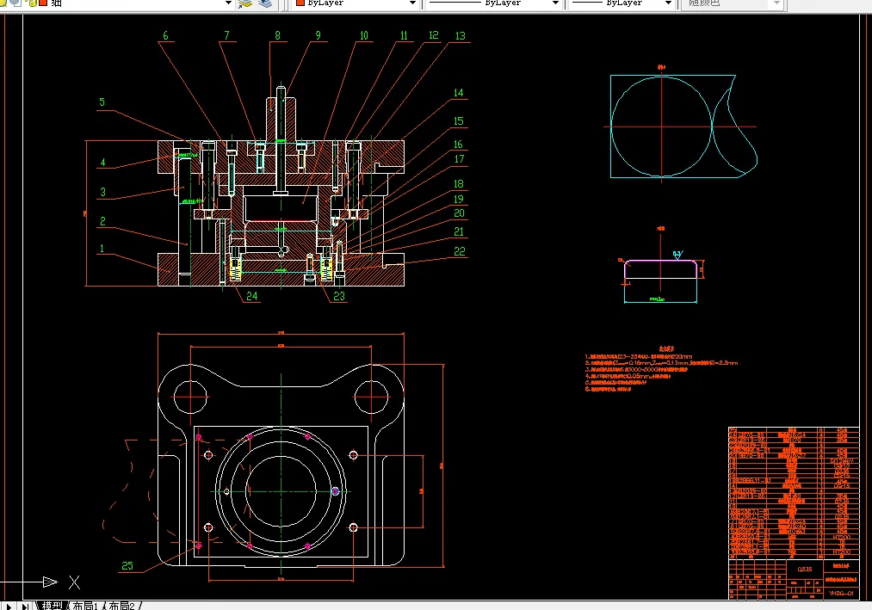Jump to the last layout tab arrow

tap(25, 606)
